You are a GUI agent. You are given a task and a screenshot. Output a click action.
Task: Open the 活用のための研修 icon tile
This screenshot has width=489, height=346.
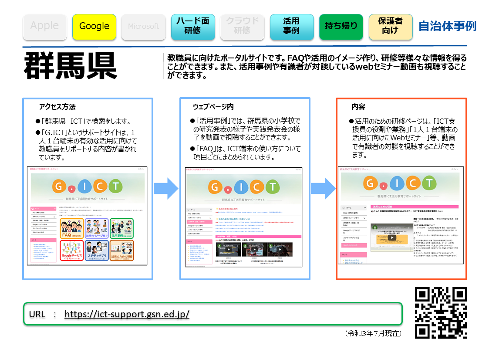coord(121,250)
